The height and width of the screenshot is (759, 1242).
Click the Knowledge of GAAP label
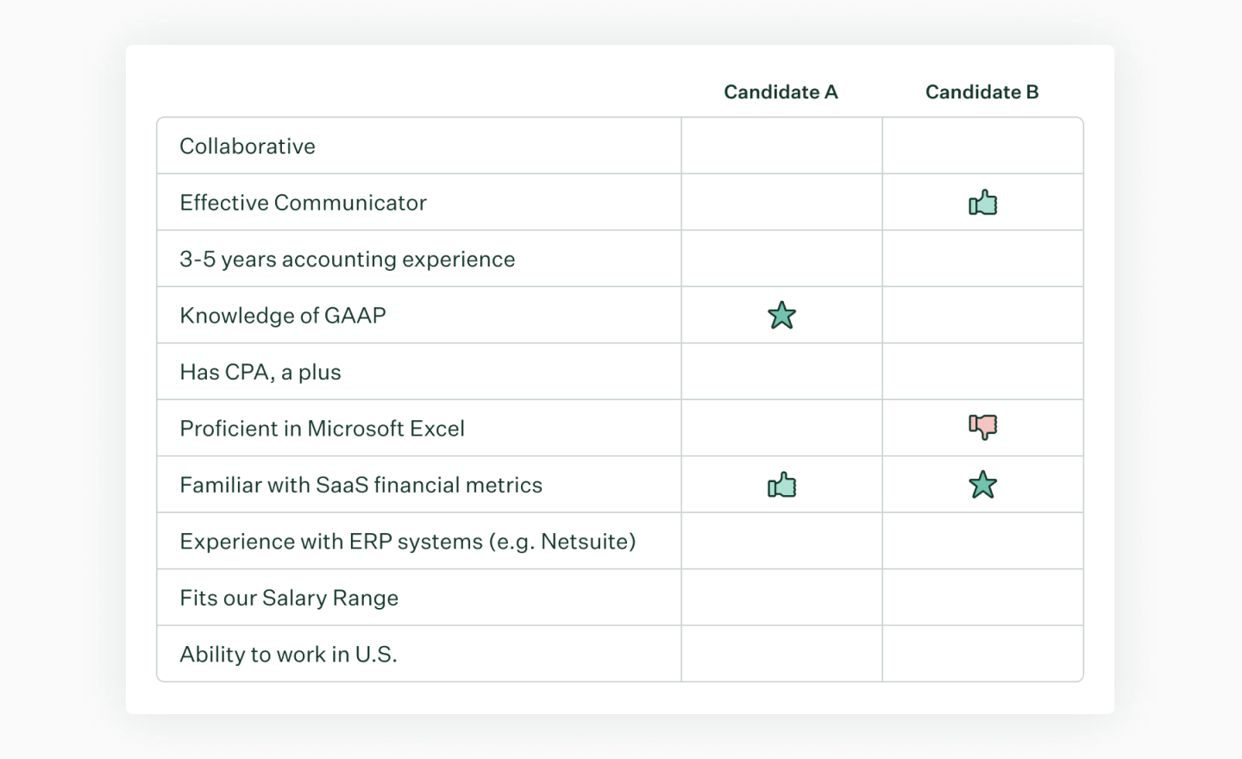(283, 316)
